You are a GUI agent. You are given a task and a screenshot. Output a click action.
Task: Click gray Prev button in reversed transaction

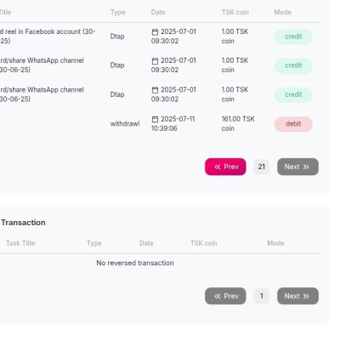tap(225, 296)
